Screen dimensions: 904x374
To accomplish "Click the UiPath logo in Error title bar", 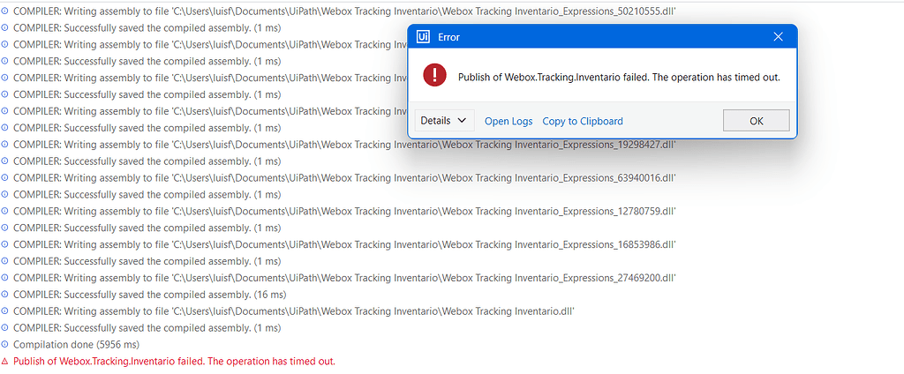I will tap(422, 37).
